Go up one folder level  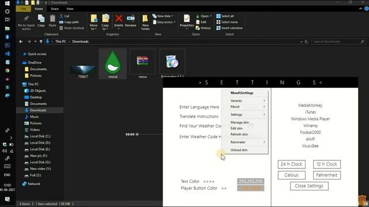coord(41,41)
